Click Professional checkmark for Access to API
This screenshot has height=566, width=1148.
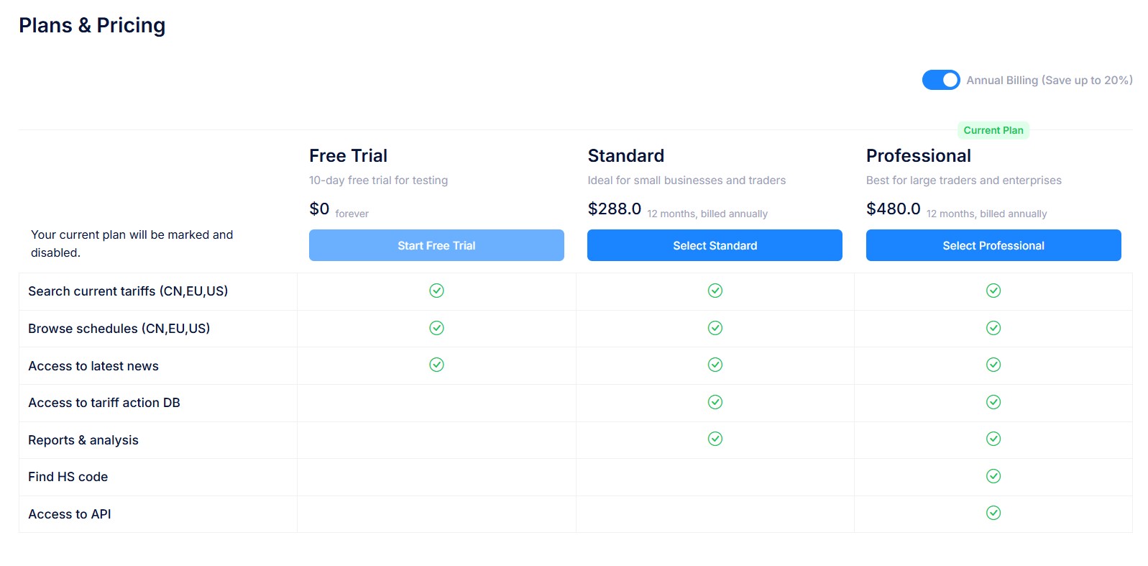[x=993, y=513]
